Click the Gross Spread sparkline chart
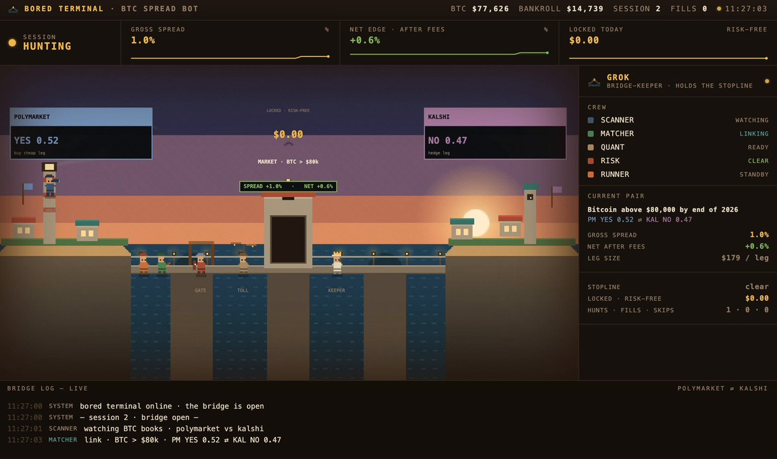The height and width of the screenshot is (459, 777). click(x=230, y=58)
